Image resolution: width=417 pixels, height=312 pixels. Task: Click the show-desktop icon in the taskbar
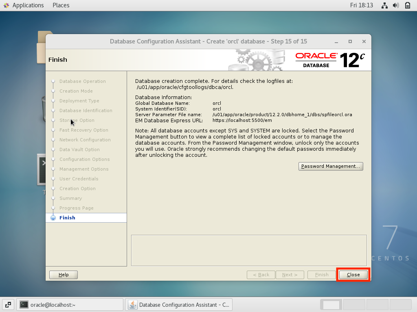8,305
